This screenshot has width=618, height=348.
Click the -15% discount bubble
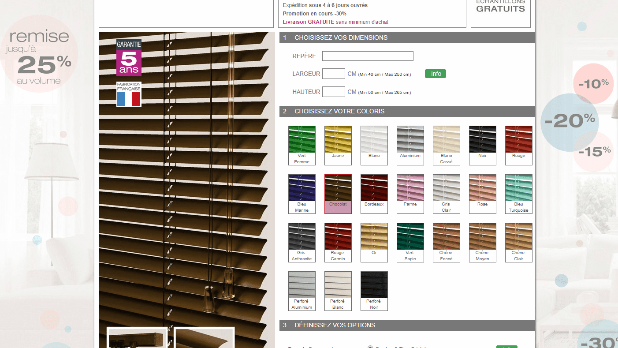coord(594,152)
